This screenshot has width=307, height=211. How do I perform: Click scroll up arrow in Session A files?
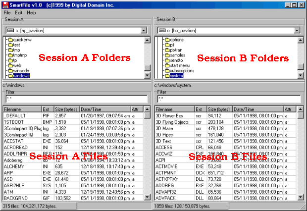[x=147, y=109]
